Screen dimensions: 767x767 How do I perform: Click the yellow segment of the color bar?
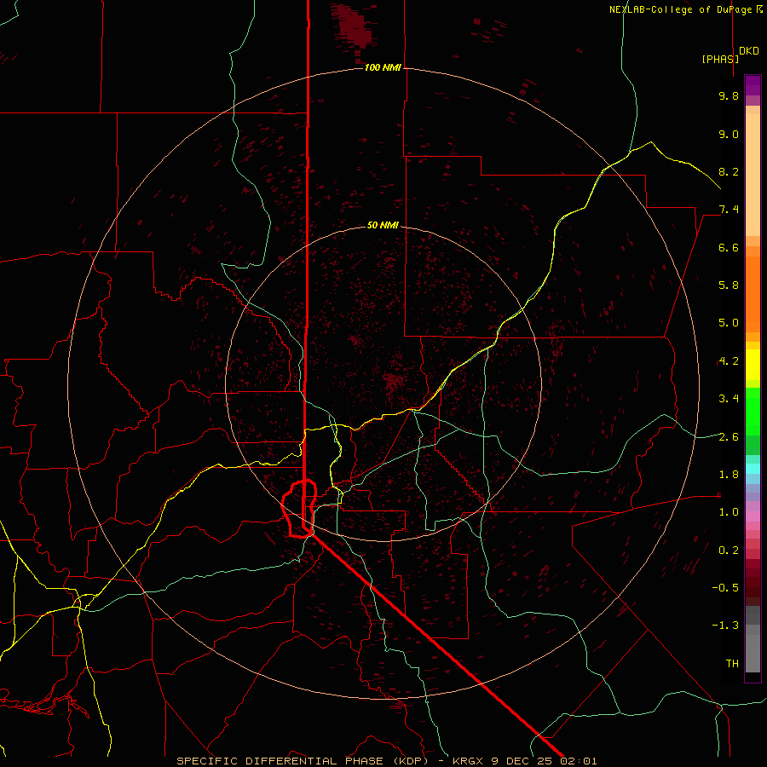tap(753, 365)
